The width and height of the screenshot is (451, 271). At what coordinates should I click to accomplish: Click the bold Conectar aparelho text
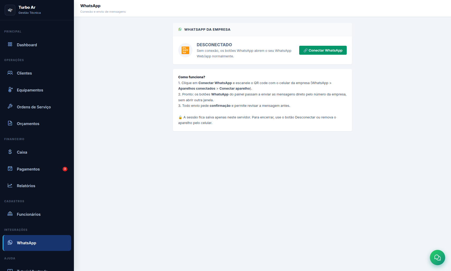(235, 89)
